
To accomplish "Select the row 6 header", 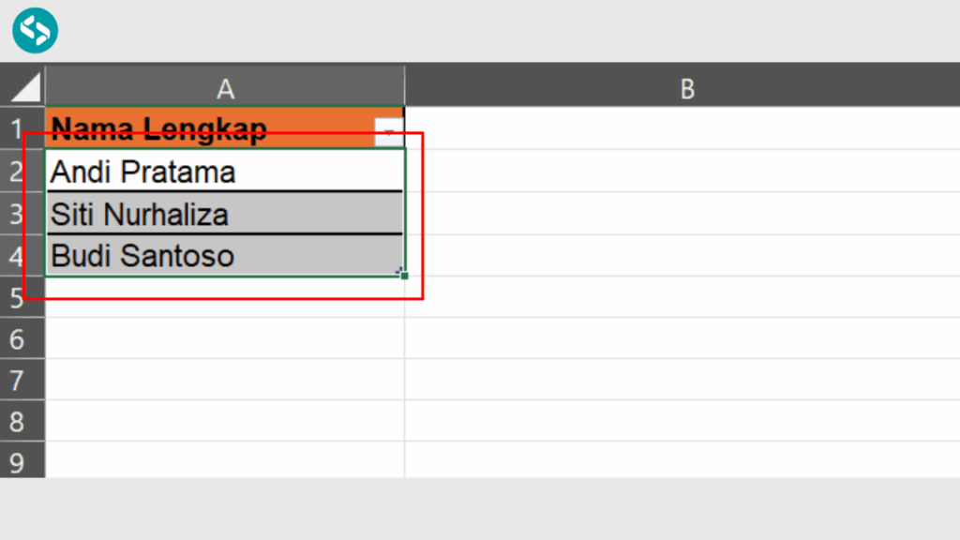I will pos(17,338).
